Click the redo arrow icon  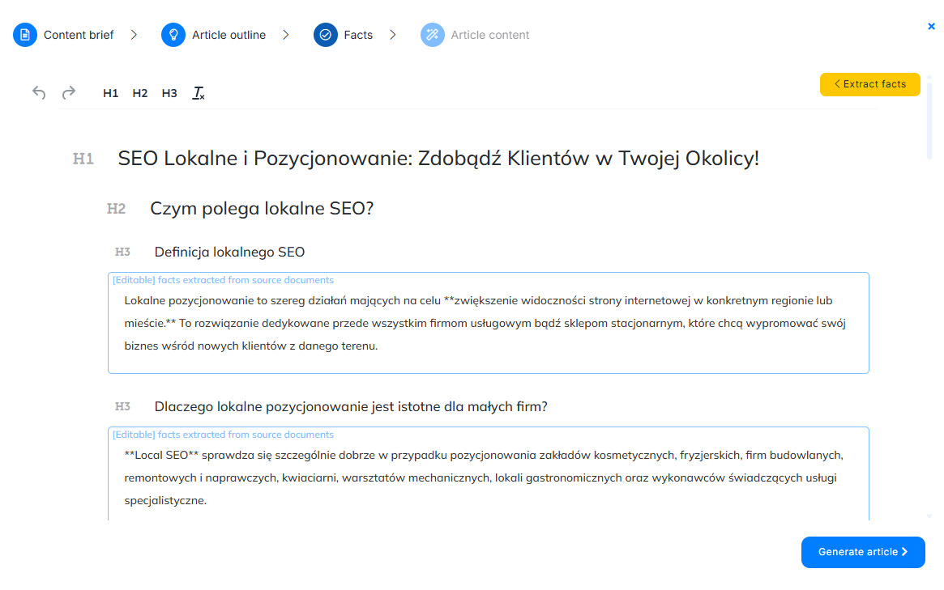[x=69, y=92]
